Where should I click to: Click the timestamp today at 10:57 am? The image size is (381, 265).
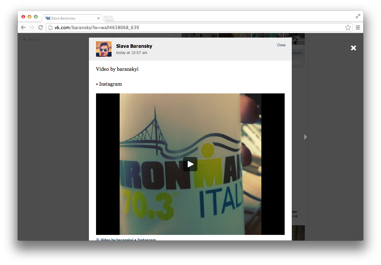point(132,52)
